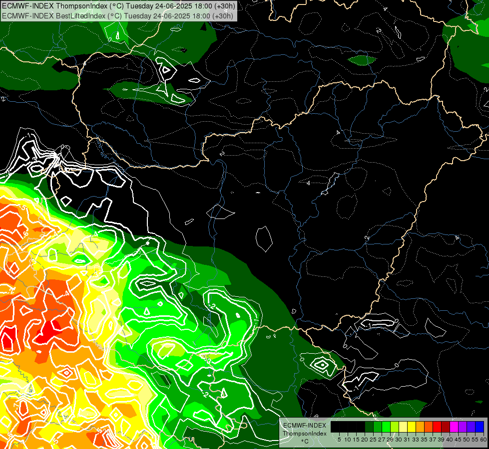Click the legend tick label 60
Screen dimensions: 489x449
coord(484,440)
